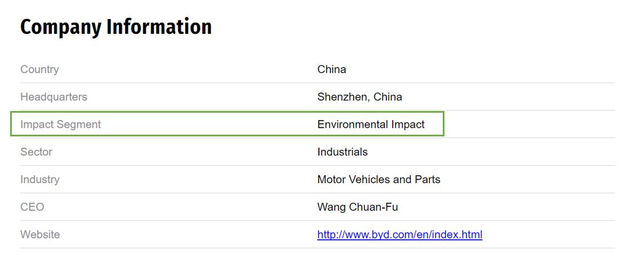The image size is (627, 257).
Task: Click "China" in the Headquarters row value
Action: [388, 97]
